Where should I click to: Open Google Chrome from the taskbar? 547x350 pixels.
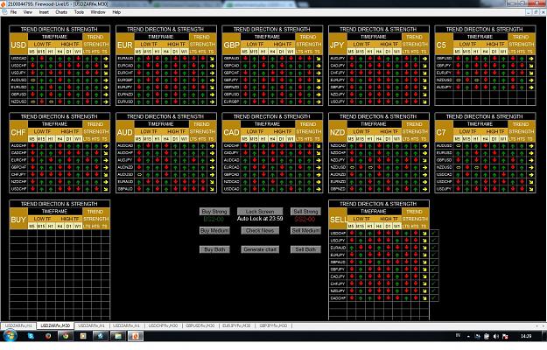tap(66, 336)
